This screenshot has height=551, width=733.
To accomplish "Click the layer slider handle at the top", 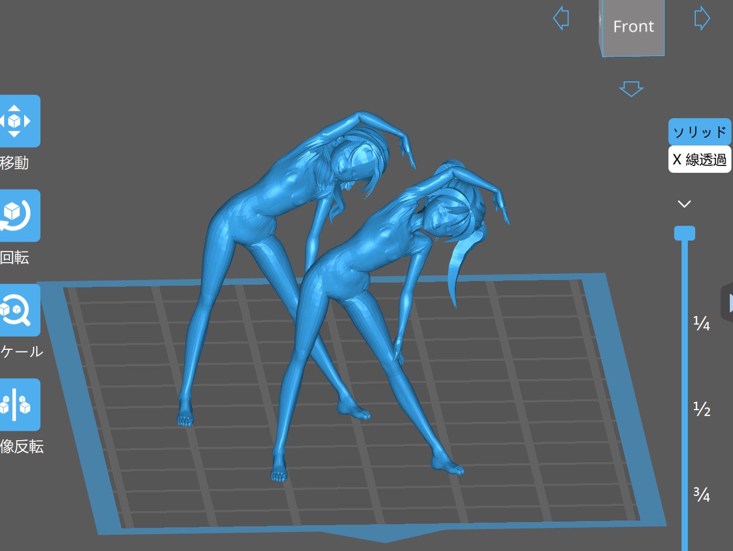I will (685, 233).
